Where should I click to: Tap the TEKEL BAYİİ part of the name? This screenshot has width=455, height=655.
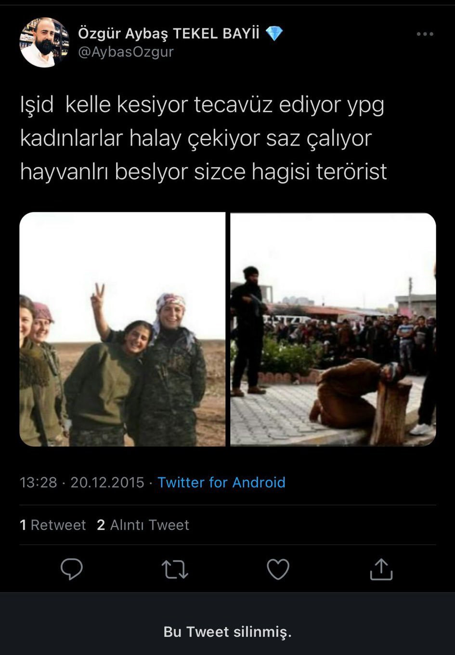pyautogui.click(x=216, y=33)
